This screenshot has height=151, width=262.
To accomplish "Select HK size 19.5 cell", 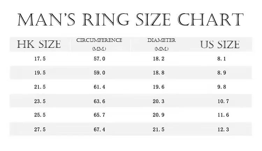I will 40,73.
